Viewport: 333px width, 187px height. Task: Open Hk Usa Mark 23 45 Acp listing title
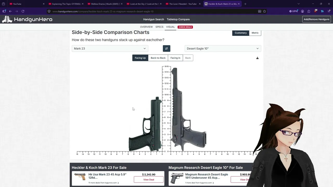point(107,176)
